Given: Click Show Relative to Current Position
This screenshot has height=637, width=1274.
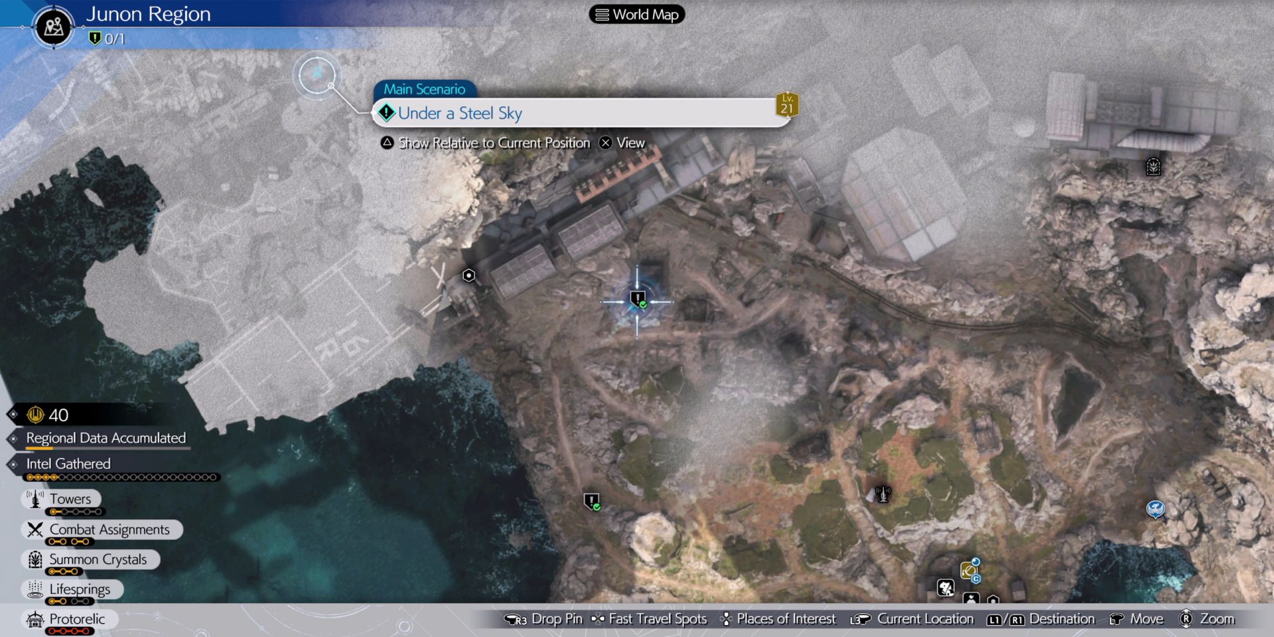Looking at the screenshot, I should coord(494,143).
